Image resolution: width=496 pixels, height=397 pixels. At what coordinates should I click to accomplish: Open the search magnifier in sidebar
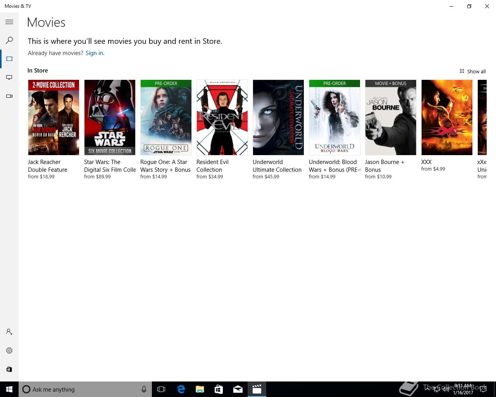click(x=9, y=40)
